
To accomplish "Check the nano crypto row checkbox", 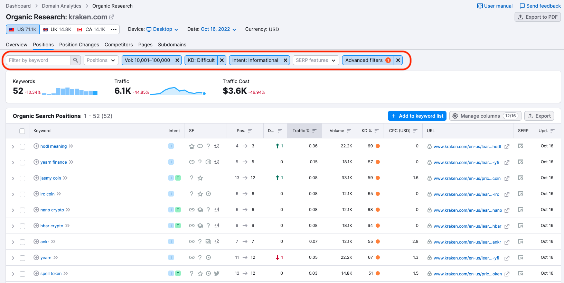I will click(x=22, y=210).
